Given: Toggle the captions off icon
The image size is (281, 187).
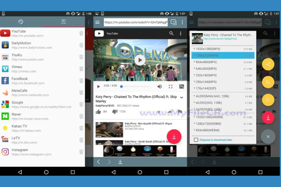Looking at the screenshot, I should click(181, 86).
